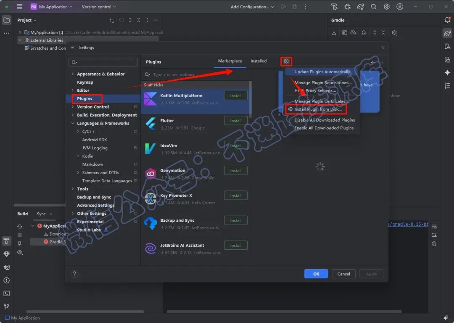This screenshot has height=323, width=454.
Task: Open the Logcat cat icon on left strip
Action: pos(6,267)
